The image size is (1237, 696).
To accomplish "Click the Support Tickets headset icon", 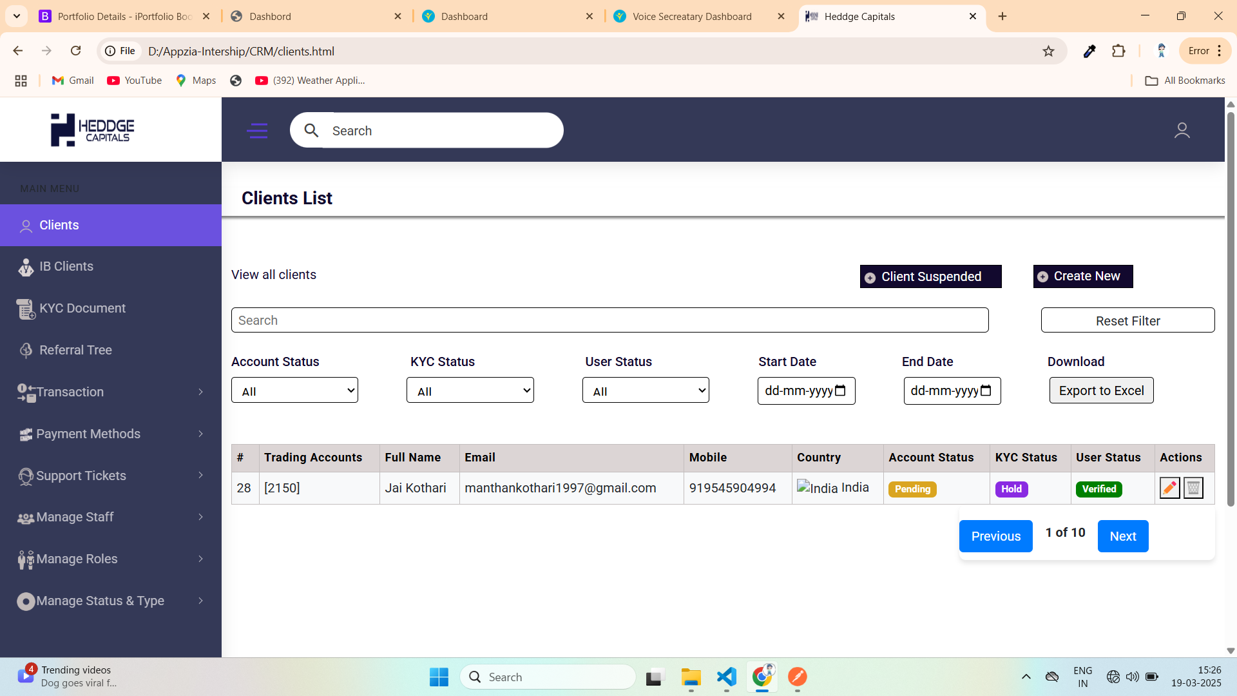I will (x=26, y=476).
